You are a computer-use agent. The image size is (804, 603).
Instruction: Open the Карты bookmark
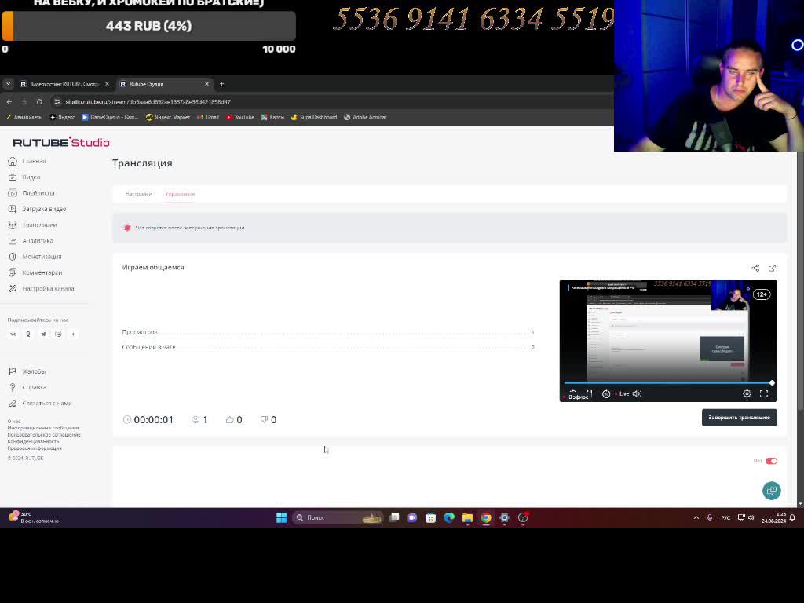point(272,118)
